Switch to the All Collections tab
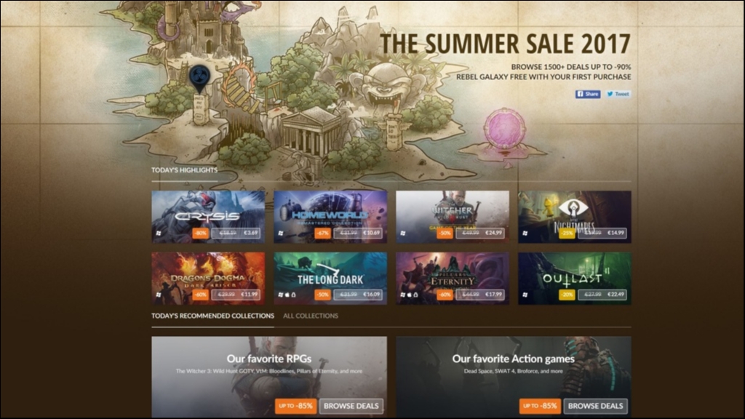 311,316
